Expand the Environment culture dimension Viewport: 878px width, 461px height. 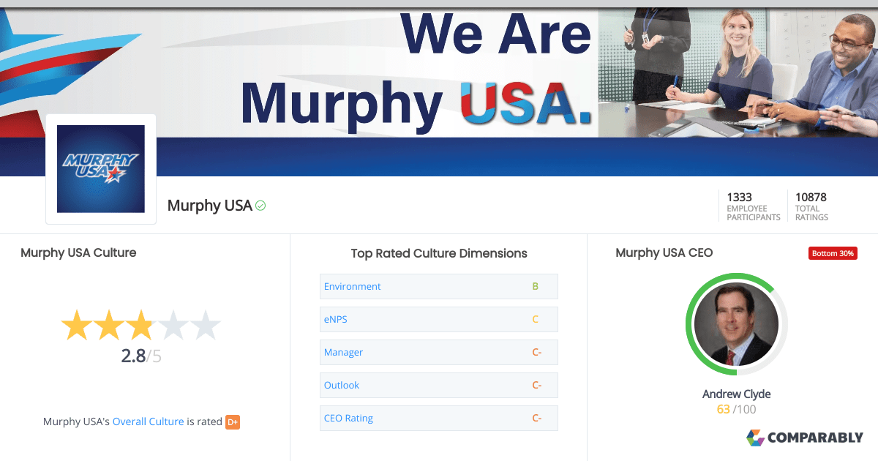tap(352, 286)
